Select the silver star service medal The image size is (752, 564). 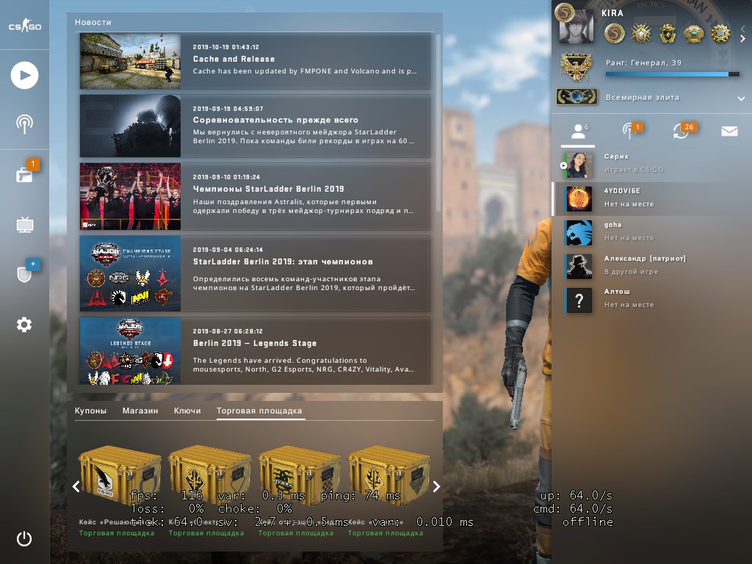pyautogui.click(x=641, y=34)
